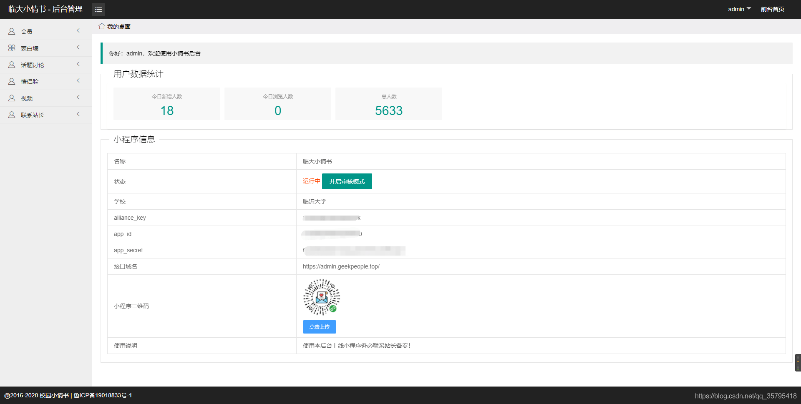The height and width of the screenshot is (404, 801).
Task: Click the 情侣脸 sidebar icon
Action: [12, 81]
